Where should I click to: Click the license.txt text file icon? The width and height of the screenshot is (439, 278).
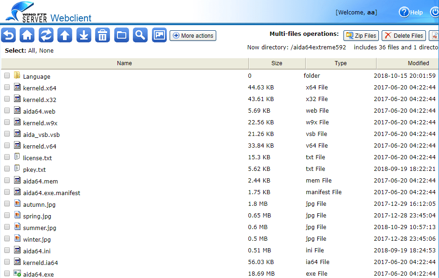(17, 156)
